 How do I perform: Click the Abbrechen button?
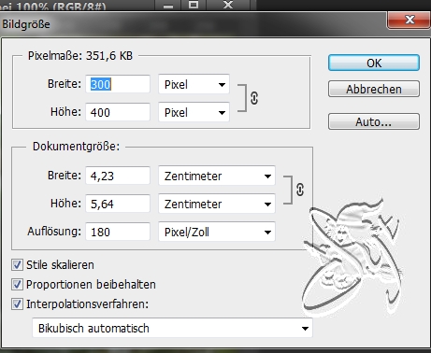[x=374, y=89]
